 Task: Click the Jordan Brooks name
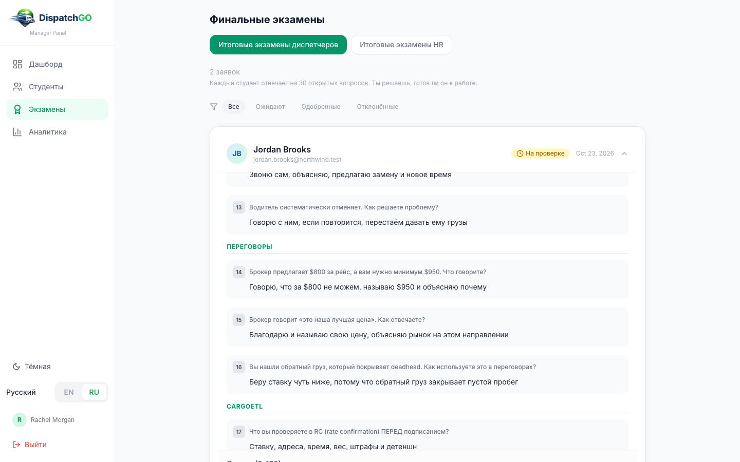pos(282,149)
